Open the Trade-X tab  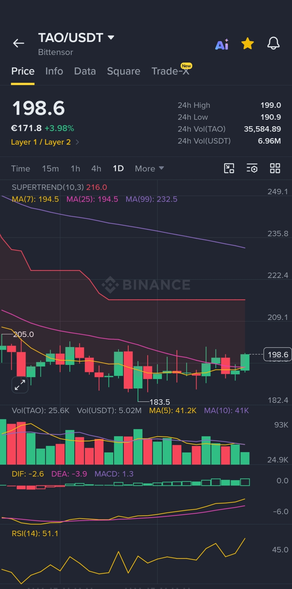170,71
